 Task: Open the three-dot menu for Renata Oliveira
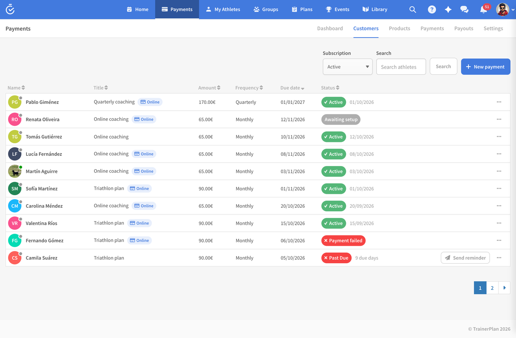[x=499, y=120]
